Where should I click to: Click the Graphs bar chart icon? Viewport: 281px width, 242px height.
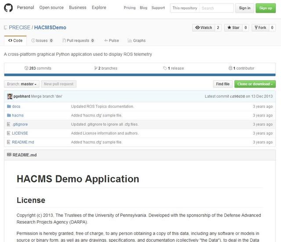(130, 40)
